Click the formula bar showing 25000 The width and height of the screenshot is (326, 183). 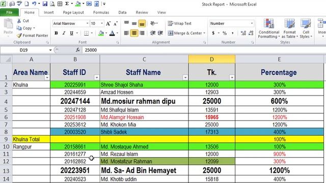[204, 50]
